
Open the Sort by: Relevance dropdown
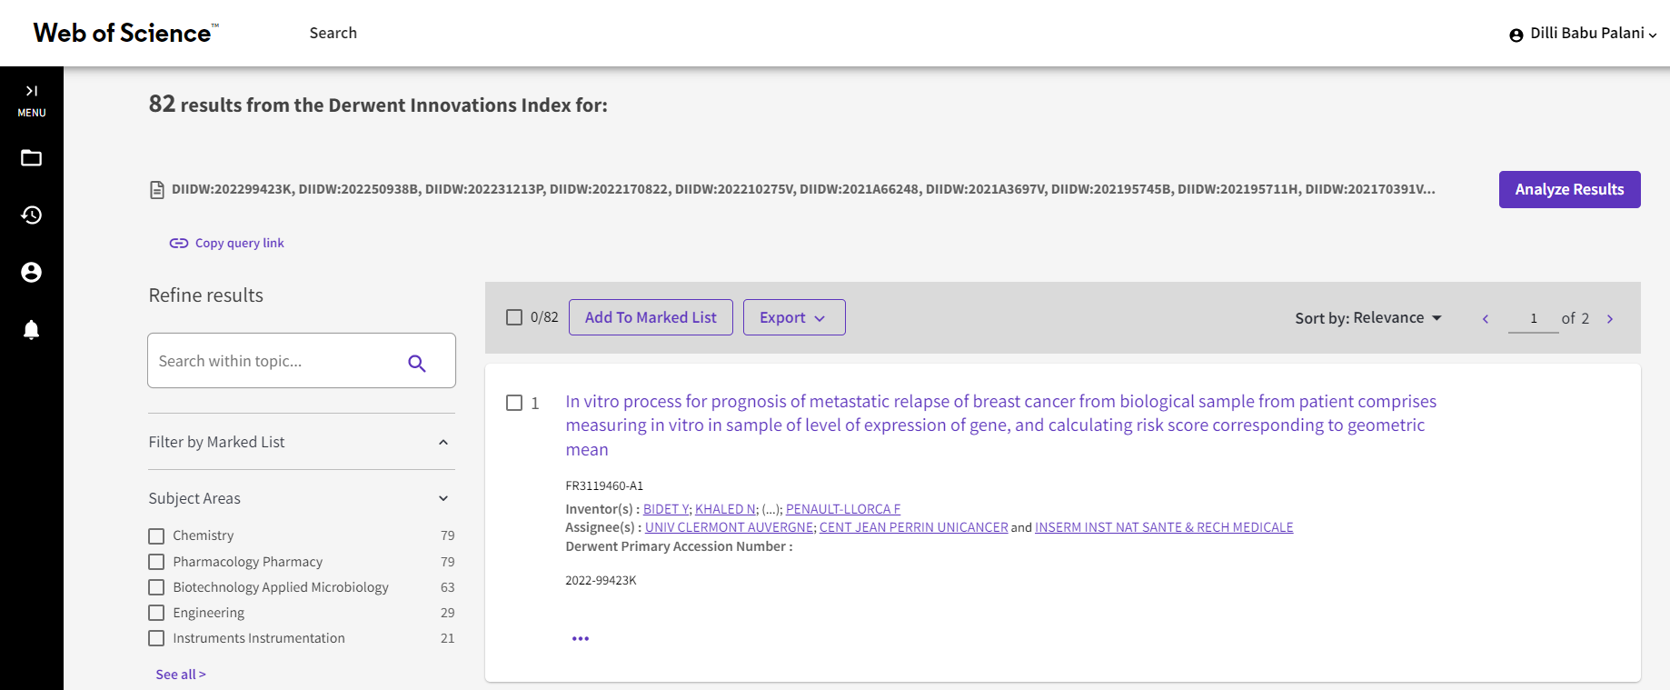click(x=1368, y=318)
